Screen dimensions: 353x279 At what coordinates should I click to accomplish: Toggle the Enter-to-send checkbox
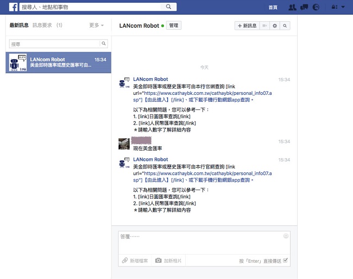[x=285, y=261]
